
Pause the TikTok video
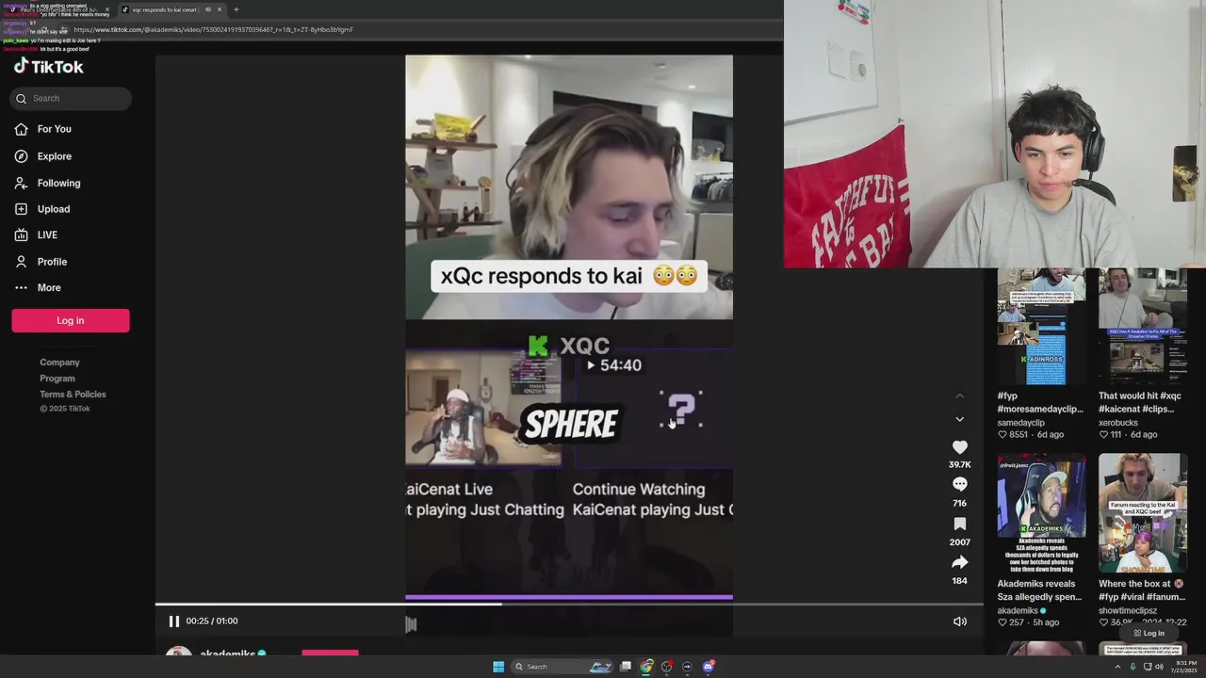173,621
